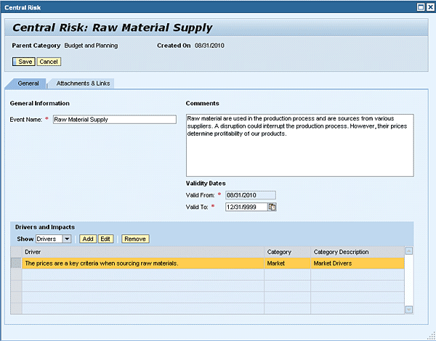Image resolution: width=436 pixels, height=341 pixels.
Task: Click the Valid To date field
Action: click(245, 207)
